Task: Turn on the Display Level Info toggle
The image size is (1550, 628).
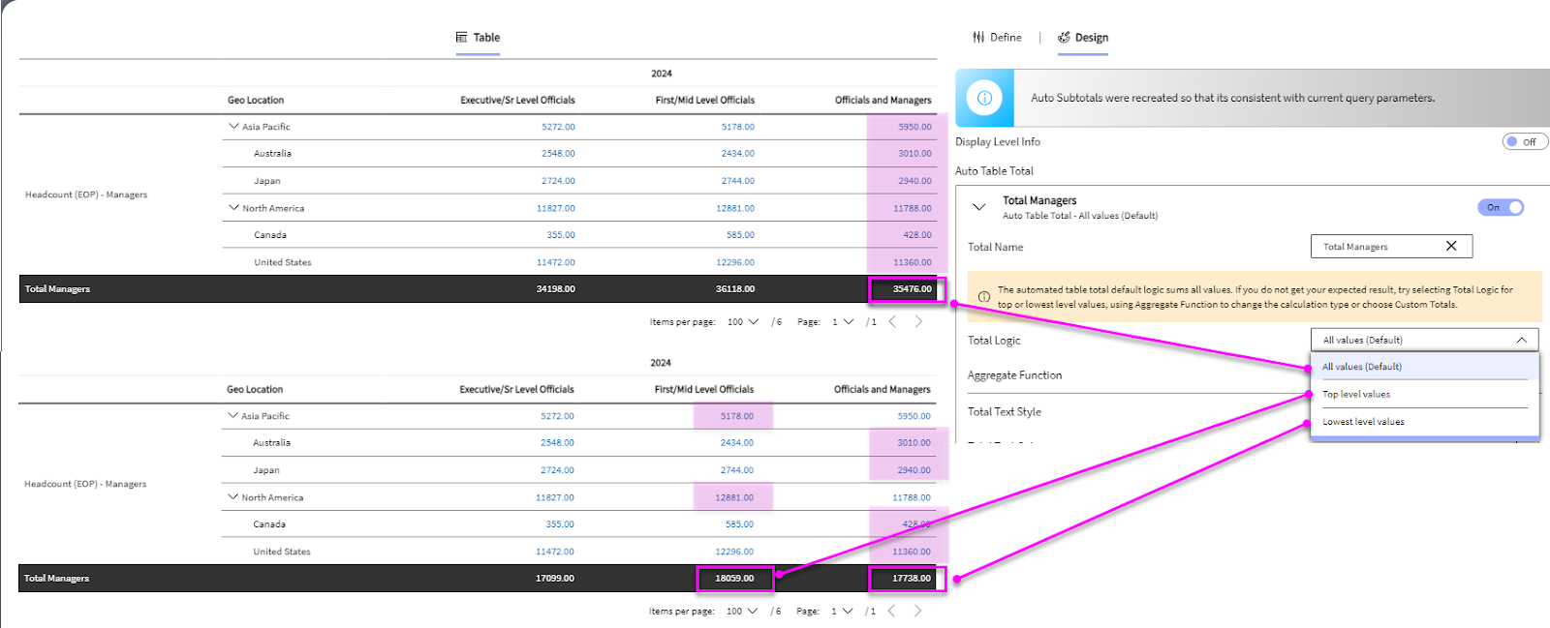Action: [1524, 142]
